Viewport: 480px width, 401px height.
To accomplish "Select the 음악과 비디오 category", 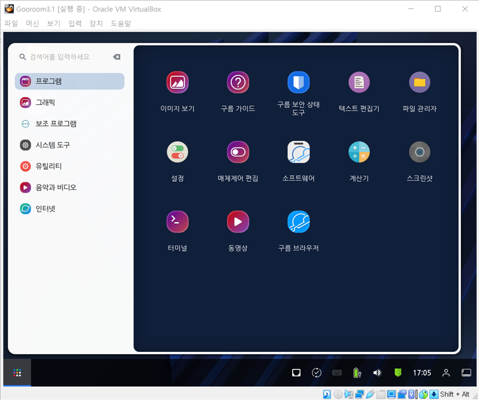I will (x=70, y=188).
